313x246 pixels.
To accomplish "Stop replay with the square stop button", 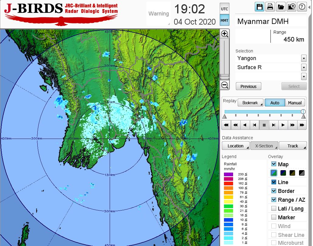I will (x=264, y=125).
